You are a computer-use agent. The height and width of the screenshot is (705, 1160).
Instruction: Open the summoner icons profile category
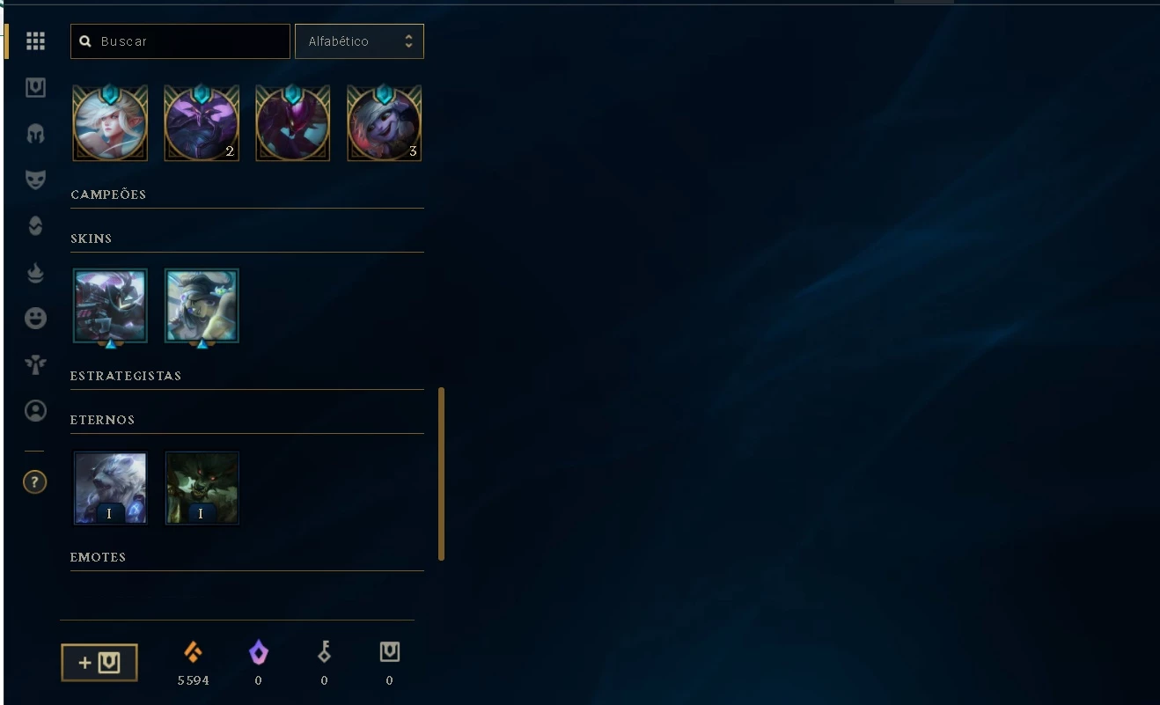(35, 410)
